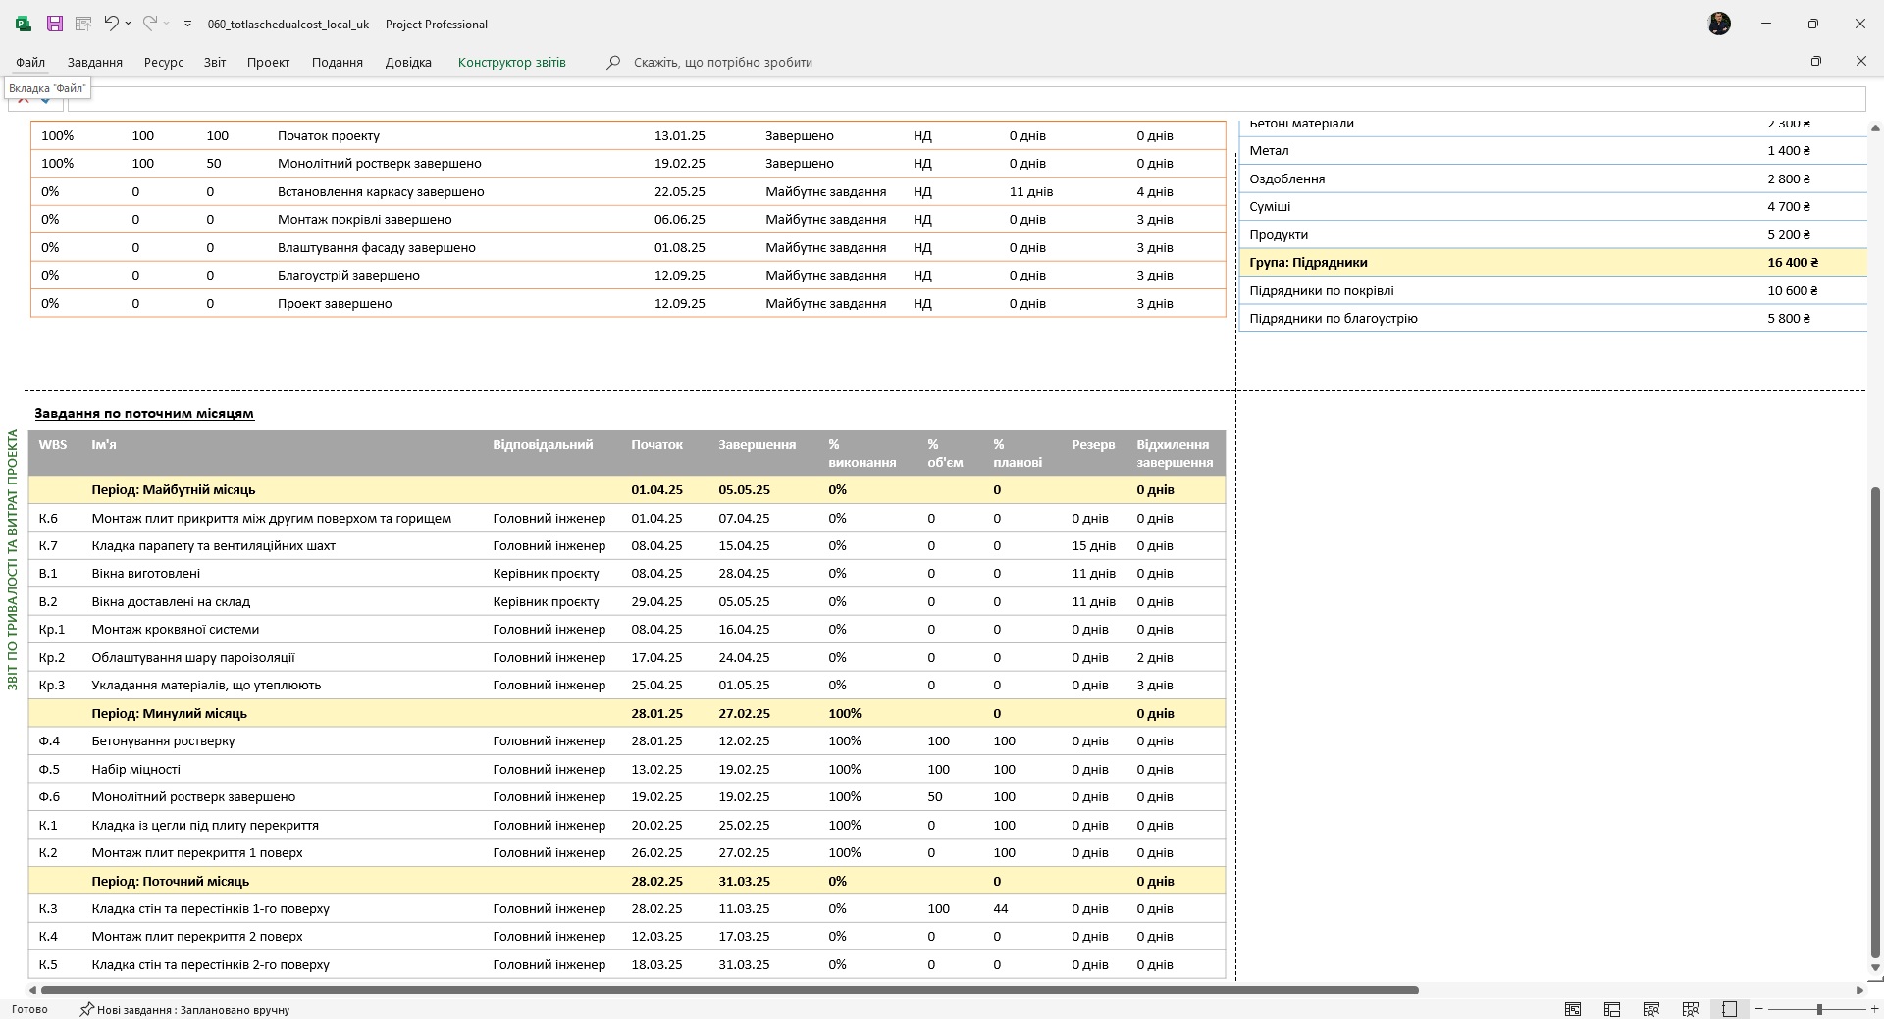Image resolution: width=1884 pixels, height=1019 pixels.
Task: Switch to Task Usage view icon
Action: (x=1611, y=1009)
